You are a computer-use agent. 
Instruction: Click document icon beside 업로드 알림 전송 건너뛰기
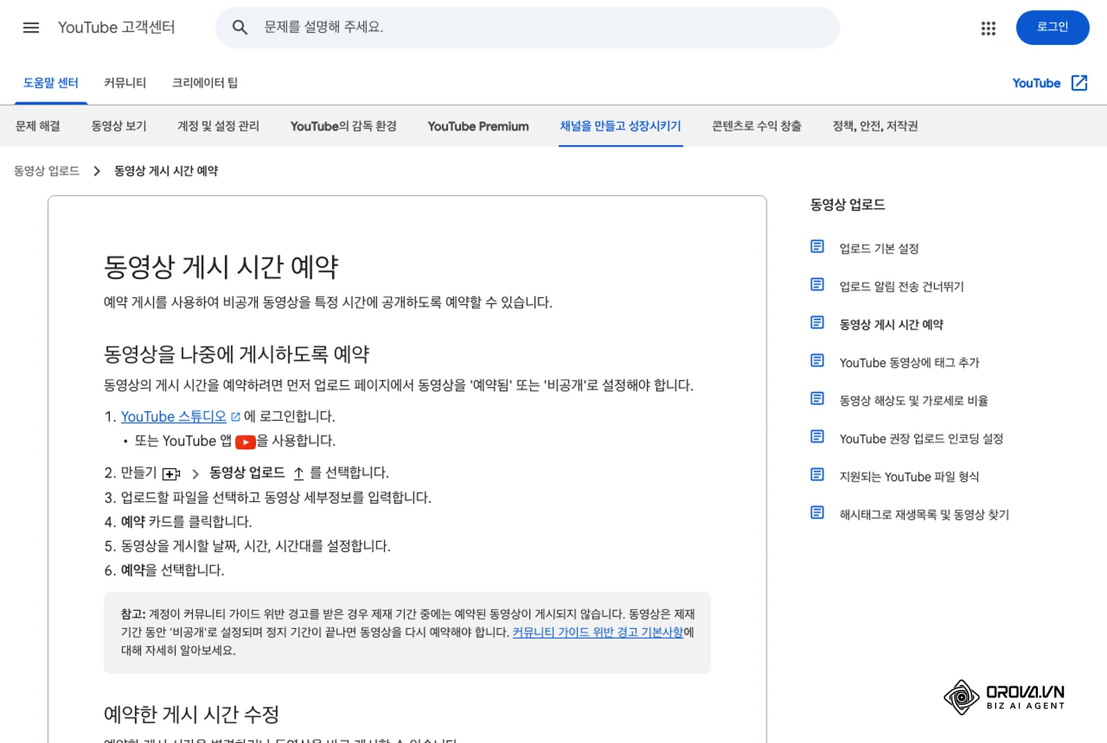(x=817, y=285)
